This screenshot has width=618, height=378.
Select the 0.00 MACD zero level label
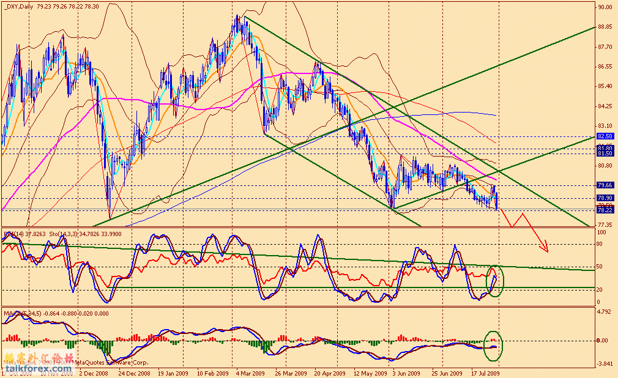603,341
